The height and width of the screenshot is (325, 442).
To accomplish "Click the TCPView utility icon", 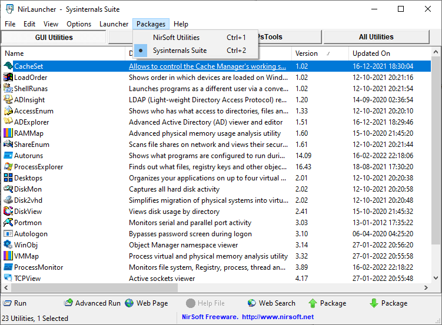I will point(8,279).
